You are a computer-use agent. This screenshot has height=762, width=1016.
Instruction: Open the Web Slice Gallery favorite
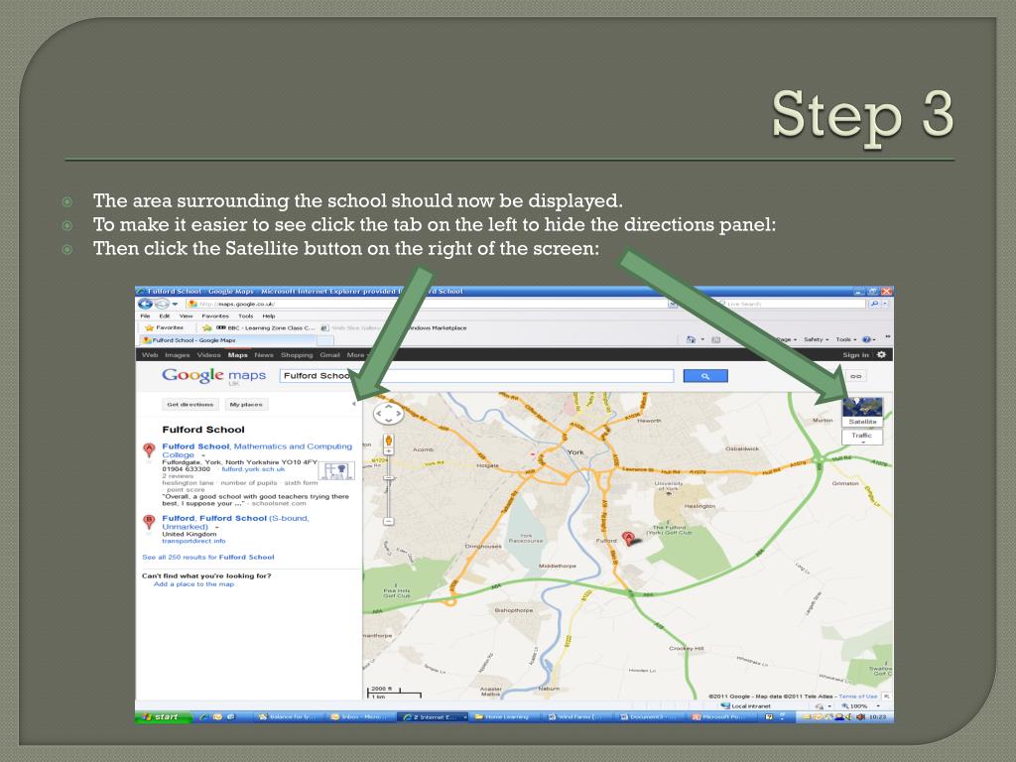[351, 327]
